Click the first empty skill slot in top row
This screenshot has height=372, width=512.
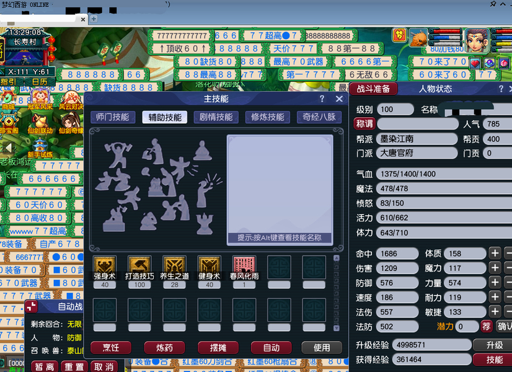click(x=279, y=267)
